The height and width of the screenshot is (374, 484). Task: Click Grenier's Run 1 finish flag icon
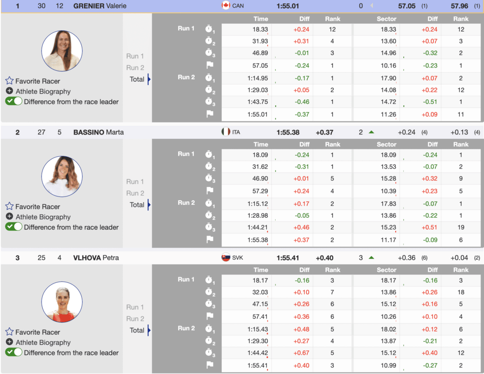pos(210,65)
